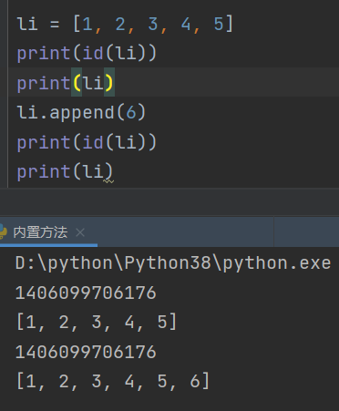Click the first print(id(li)) line
Viewport: 339px width, 411px height.
[x=87, y=53]
